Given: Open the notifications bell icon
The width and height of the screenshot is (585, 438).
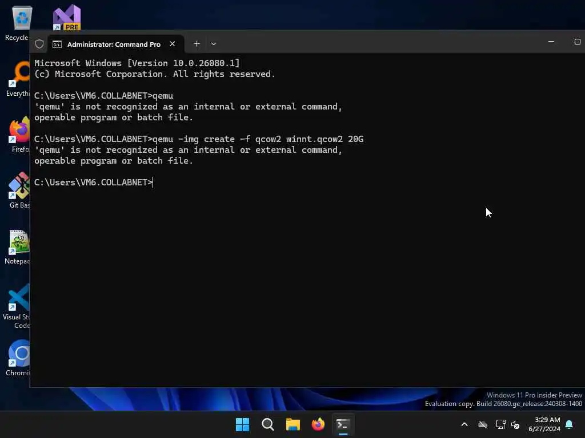Looking at the screenshot, I should pos(569,424).
